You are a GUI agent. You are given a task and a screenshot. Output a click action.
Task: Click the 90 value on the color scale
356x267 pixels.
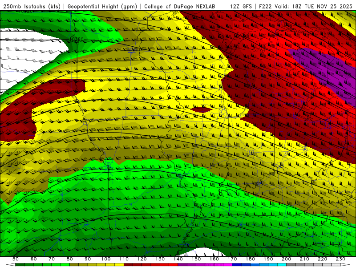(88, 259)
